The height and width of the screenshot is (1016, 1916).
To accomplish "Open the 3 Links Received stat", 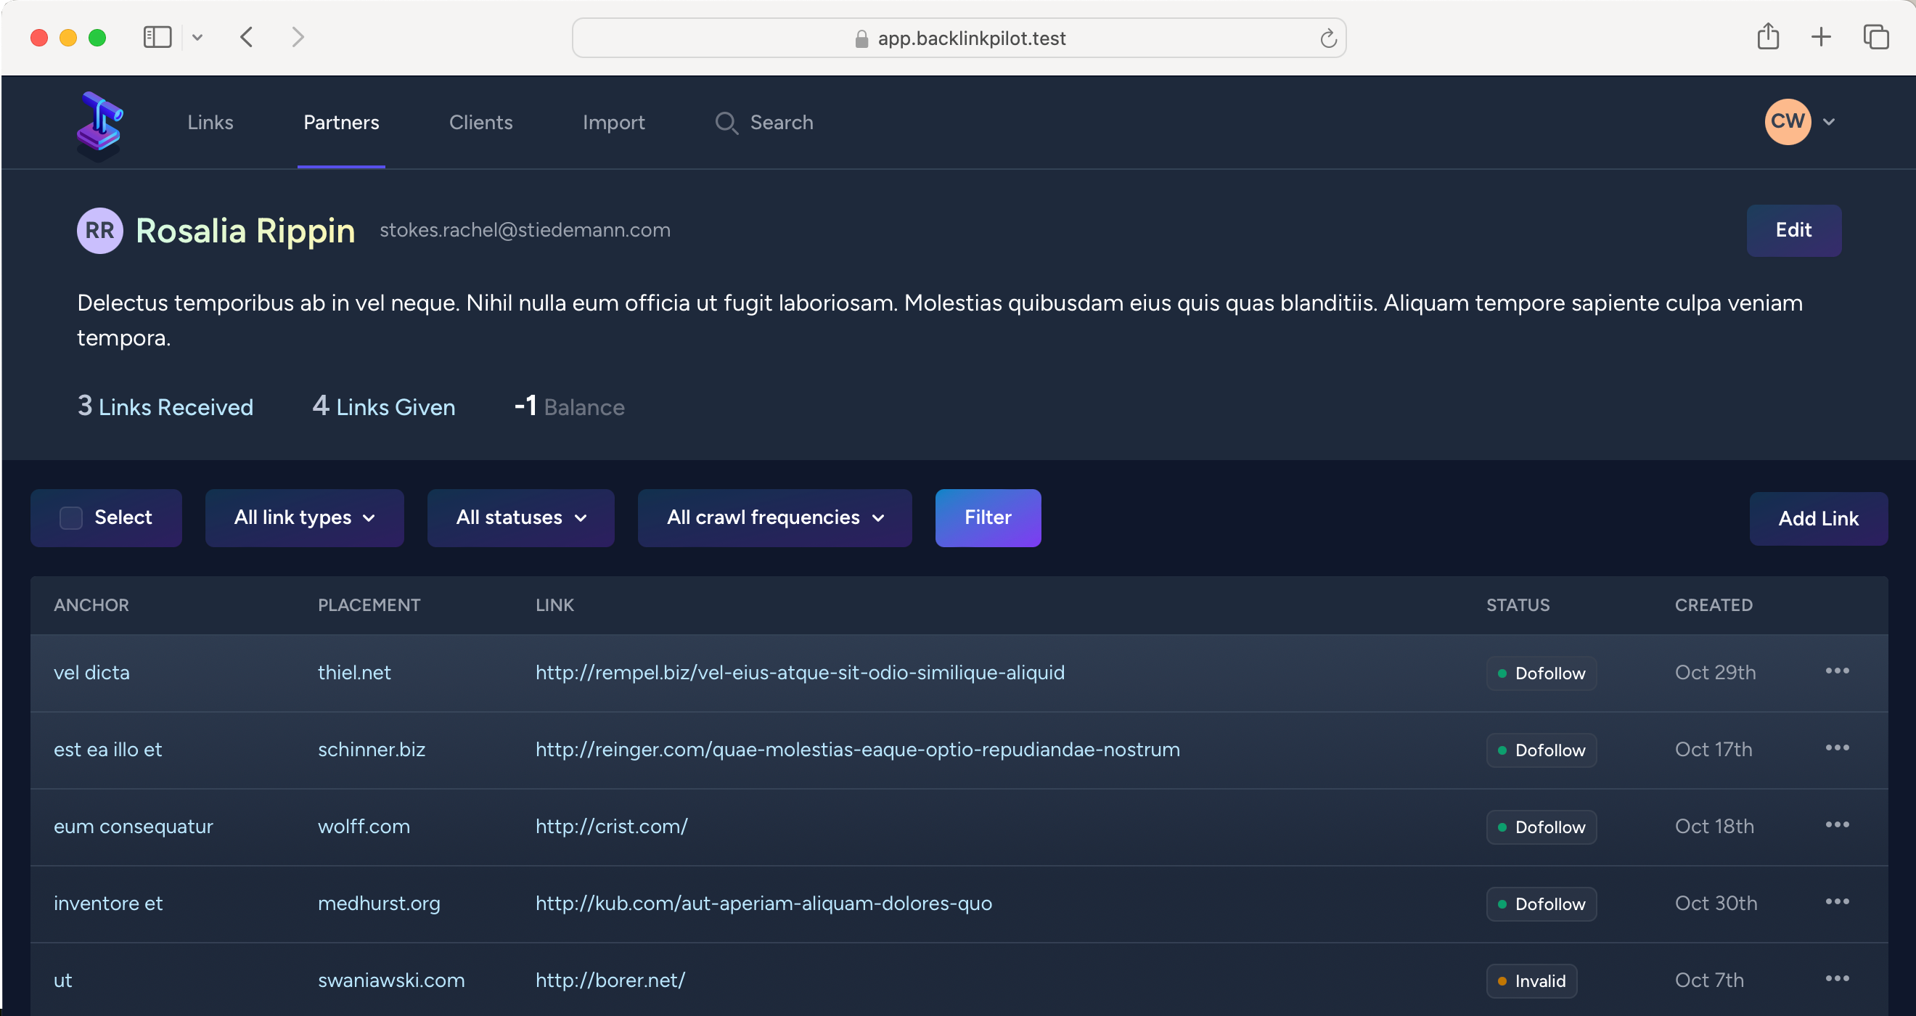I will tap(165, 406).
